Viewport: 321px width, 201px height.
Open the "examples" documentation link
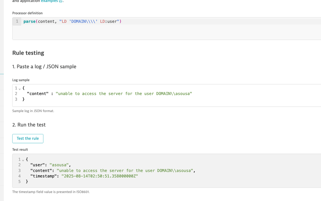[49, 1]
